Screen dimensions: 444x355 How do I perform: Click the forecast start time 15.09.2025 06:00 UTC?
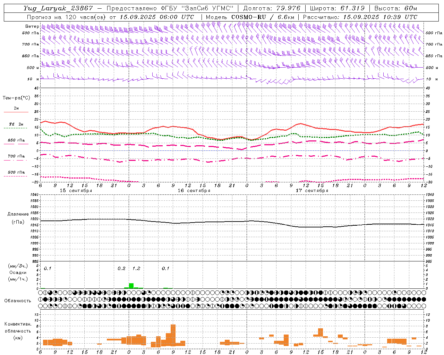pyautogui.click(x=157, y=17)
